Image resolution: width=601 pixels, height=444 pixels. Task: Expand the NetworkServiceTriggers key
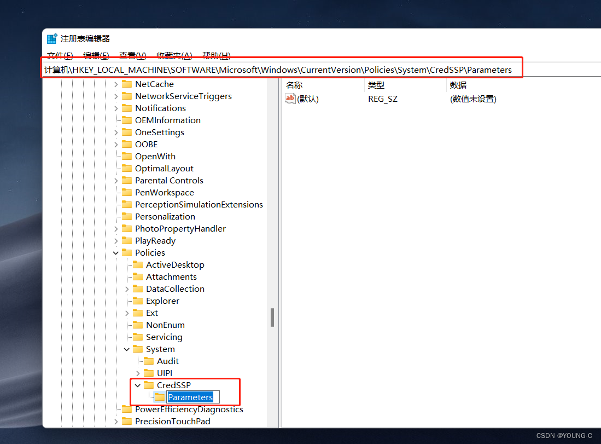(x=116, y=96)
